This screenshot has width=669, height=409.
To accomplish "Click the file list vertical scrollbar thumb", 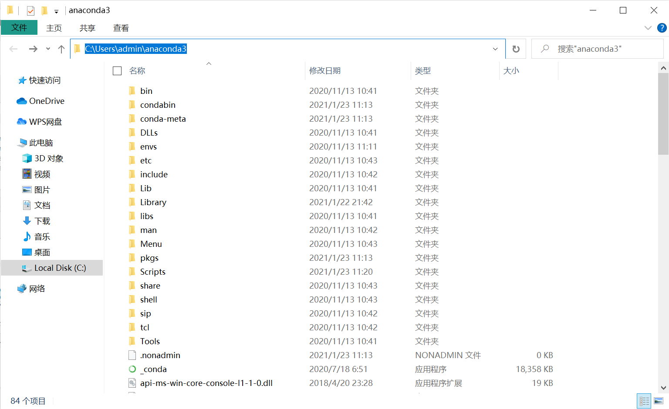I will pyautogui.click(x=663, y=114).
